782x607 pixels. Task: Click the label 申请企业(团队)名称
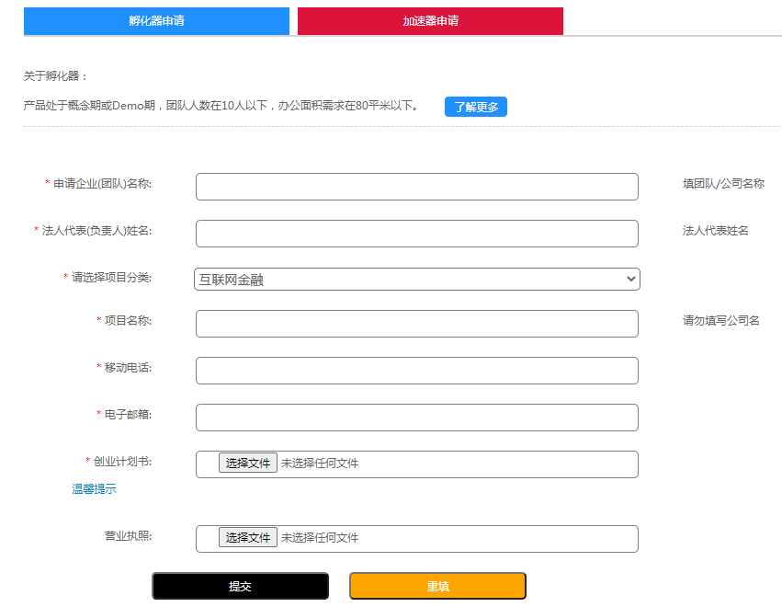102,184
